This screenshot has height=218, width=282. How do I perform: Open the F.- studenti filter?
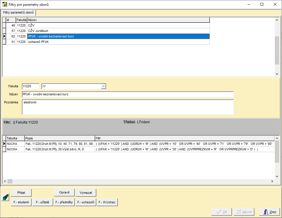[x=21, y=202]
